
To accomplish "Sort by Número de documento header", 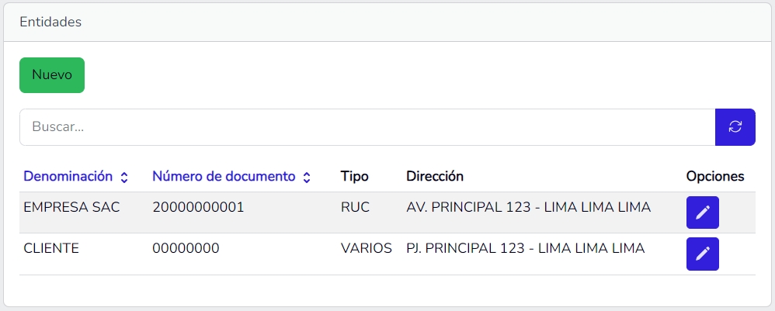I will click(x=224, y=176).
